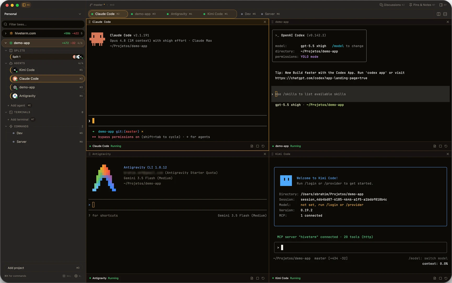Collapse the SPLITS section

click(x=6, y=51)
